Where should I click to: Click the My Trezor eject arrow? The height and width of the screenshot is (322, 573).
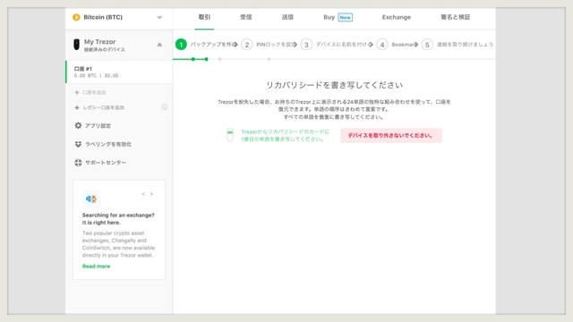pyautogui.click(x=159, y=45)
